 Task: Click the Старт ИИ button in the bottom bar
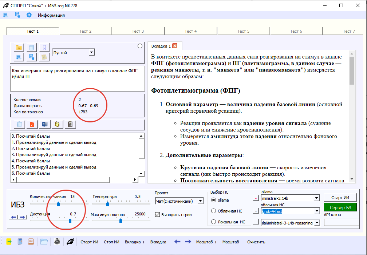click(x=89, y=242)
